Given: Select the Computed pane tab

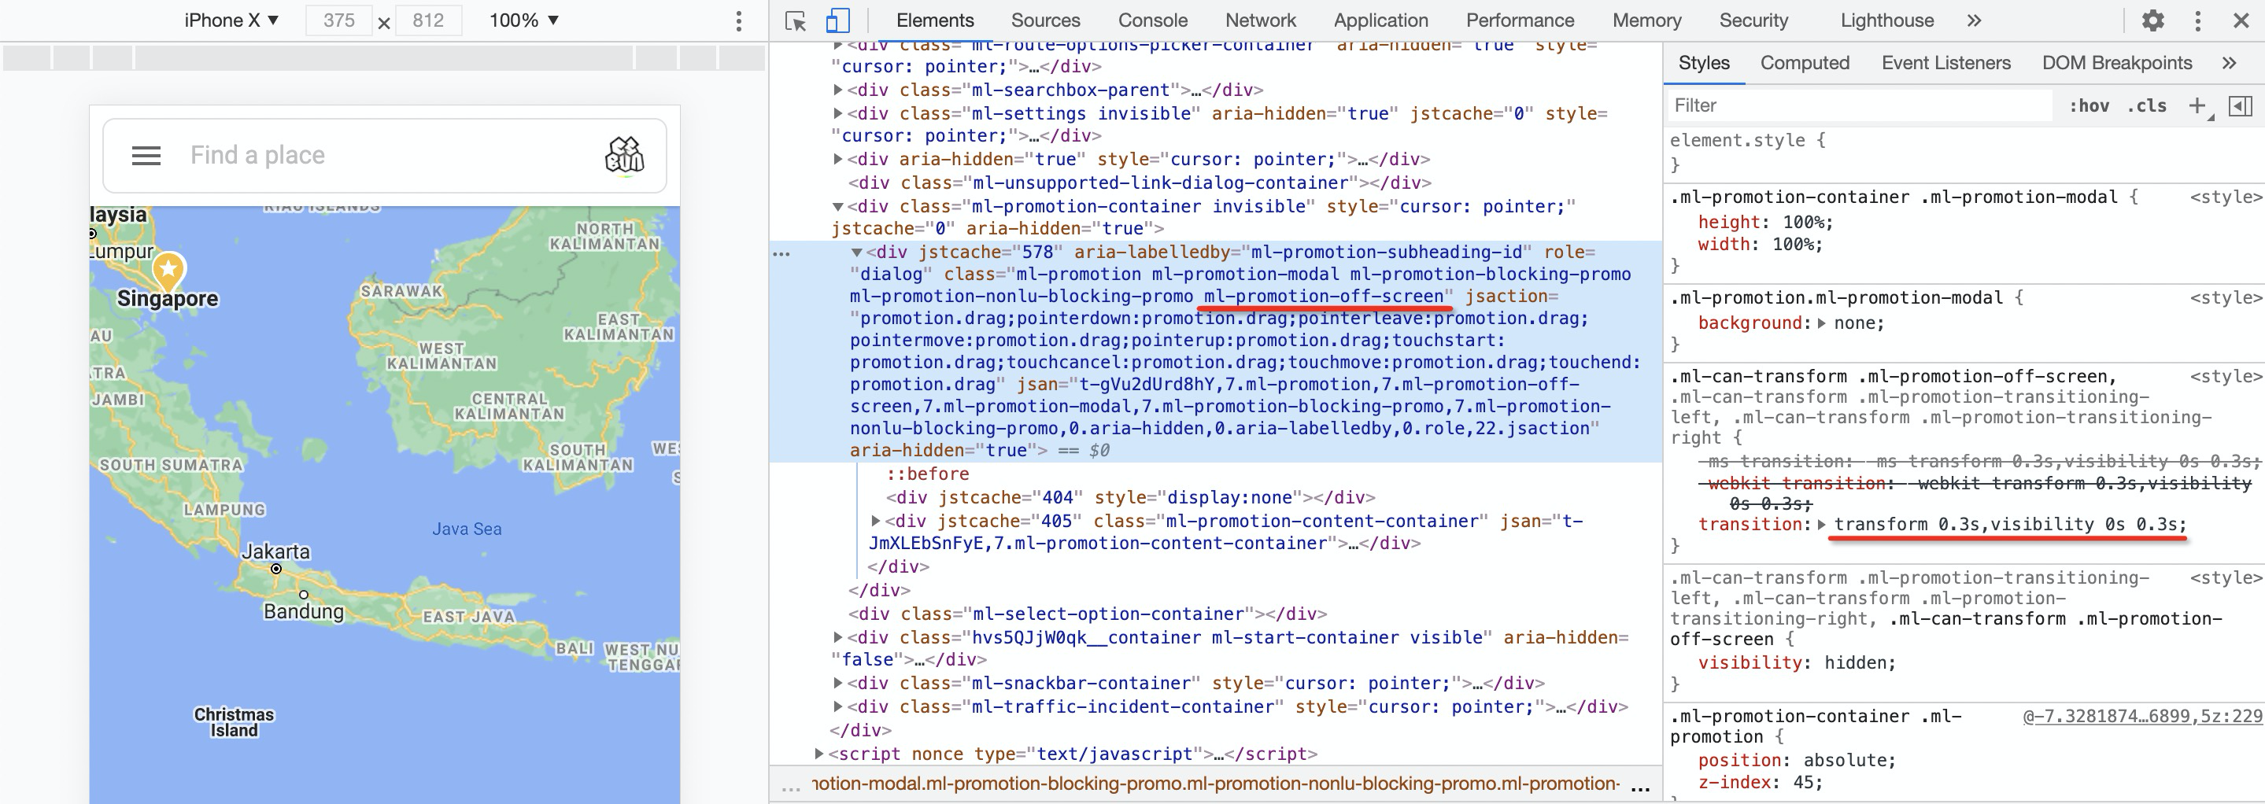Looking at the screenshot, I should tap(1805, 62).
